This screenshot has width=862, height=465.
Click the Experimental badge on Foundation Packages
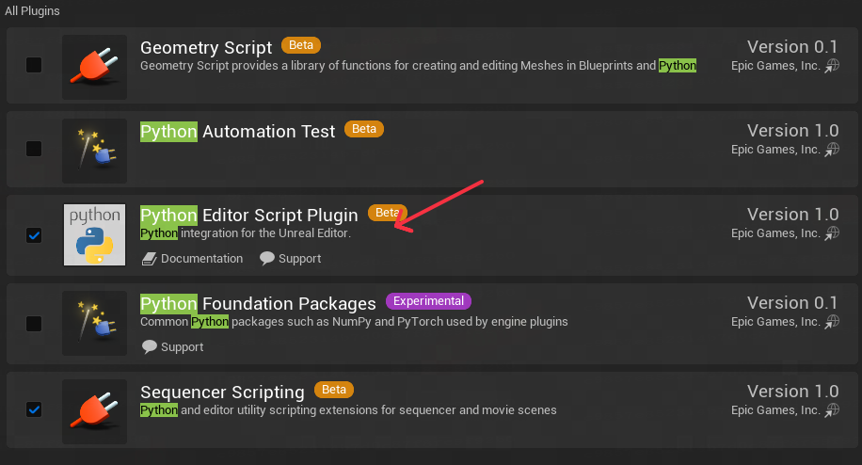tap(428, 301)
